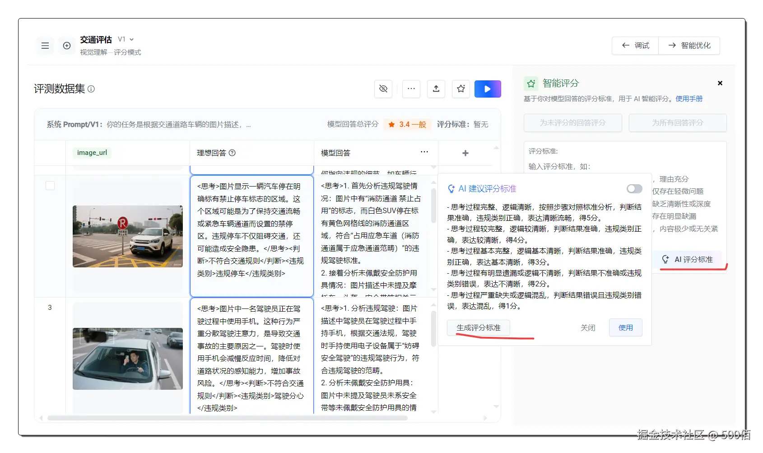
Task: Click the 视觉理解 – 评分模式 subtitle
Action: [x=111, y=52]
